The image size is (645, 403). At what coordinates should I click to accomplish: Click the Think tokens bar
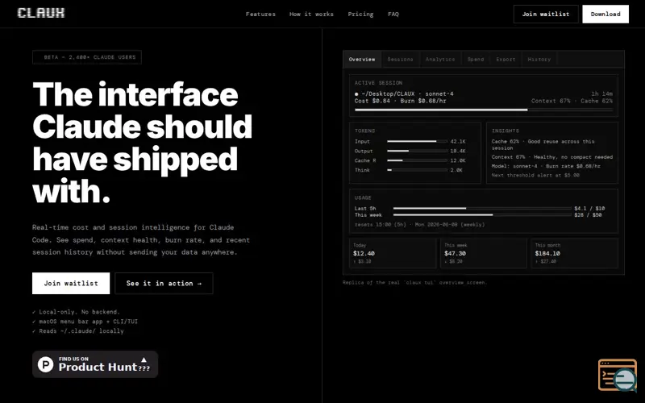pyautogui.click(x=417, y=170)
